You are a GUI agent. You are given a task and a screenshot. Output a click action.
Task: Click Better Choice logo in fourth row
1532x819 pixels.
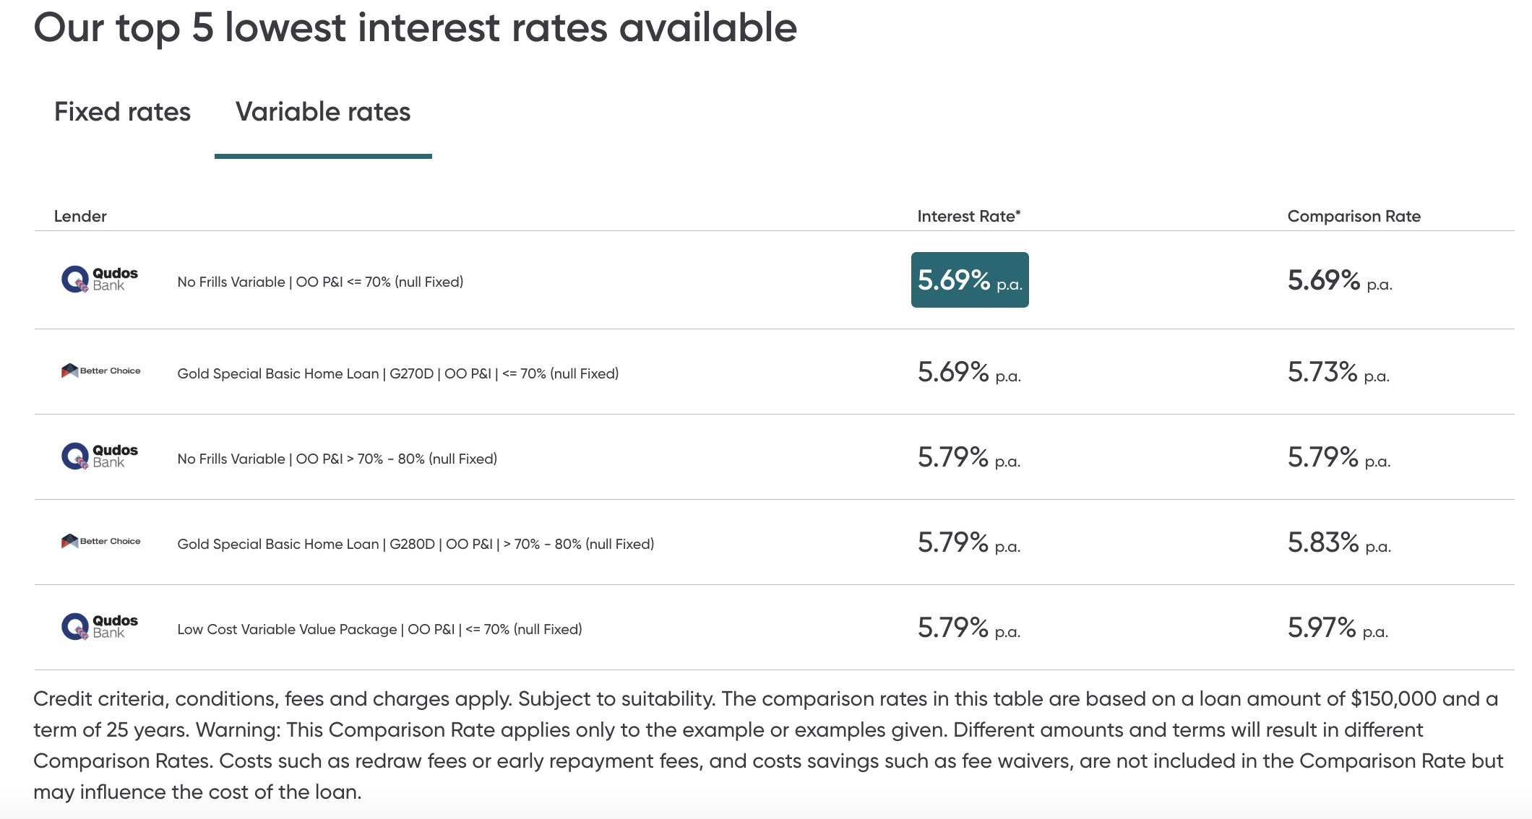coord(100,541)
